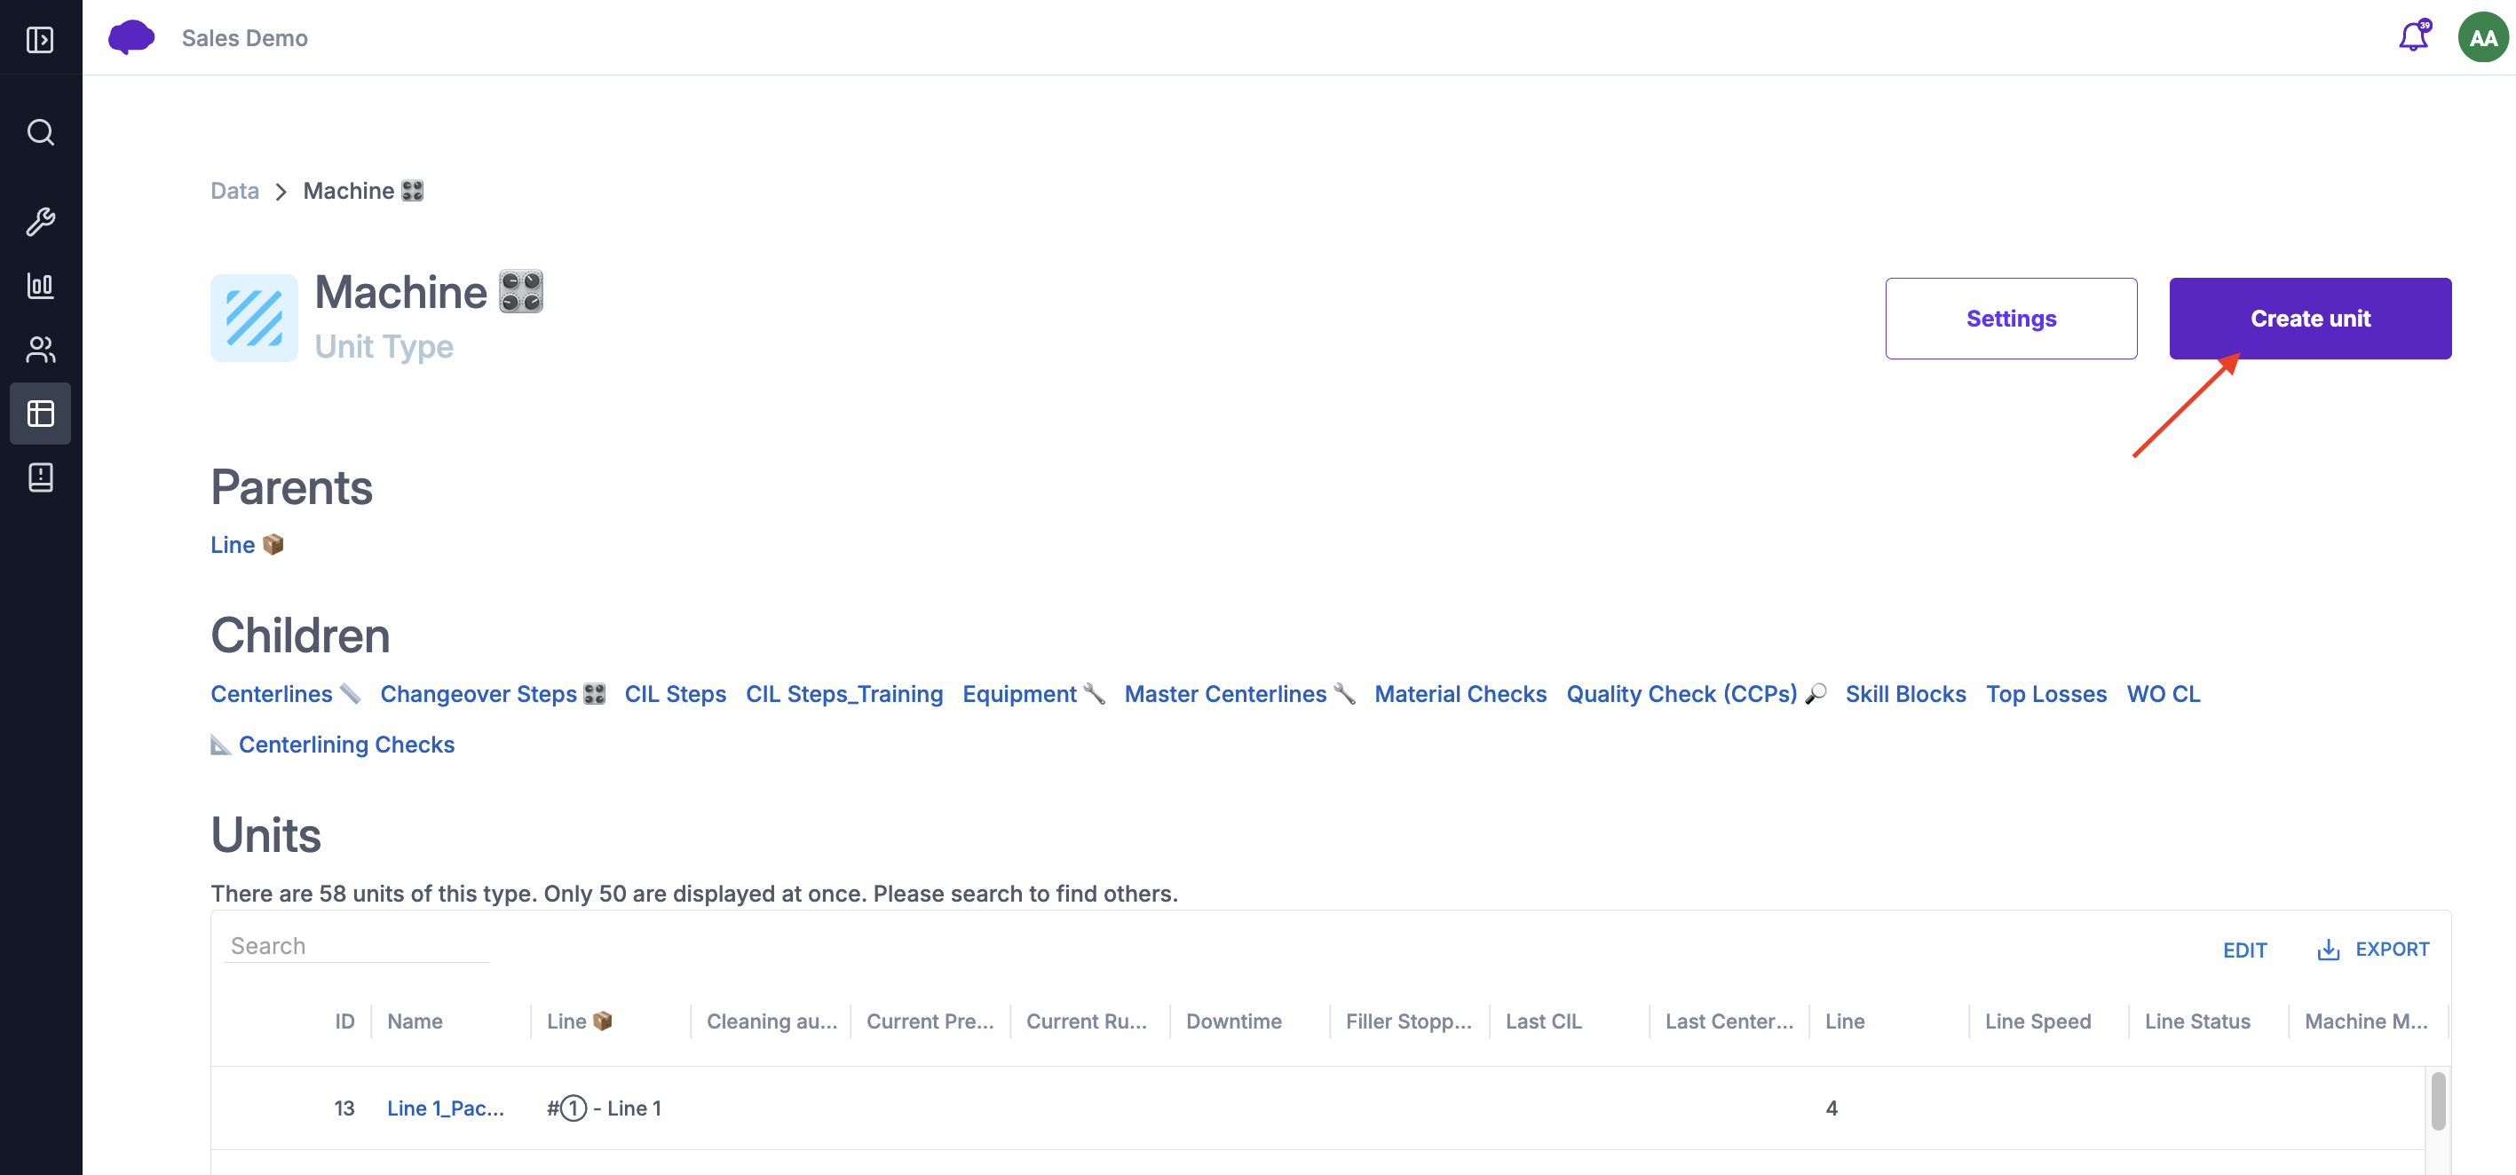Select the data table icon in sidebar
This screenshot has width=2516, height=1175.
tap(40, 414)
